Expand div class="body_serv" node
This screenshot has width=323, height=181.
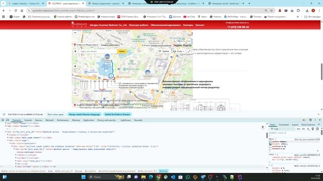[x=16, y=161]
